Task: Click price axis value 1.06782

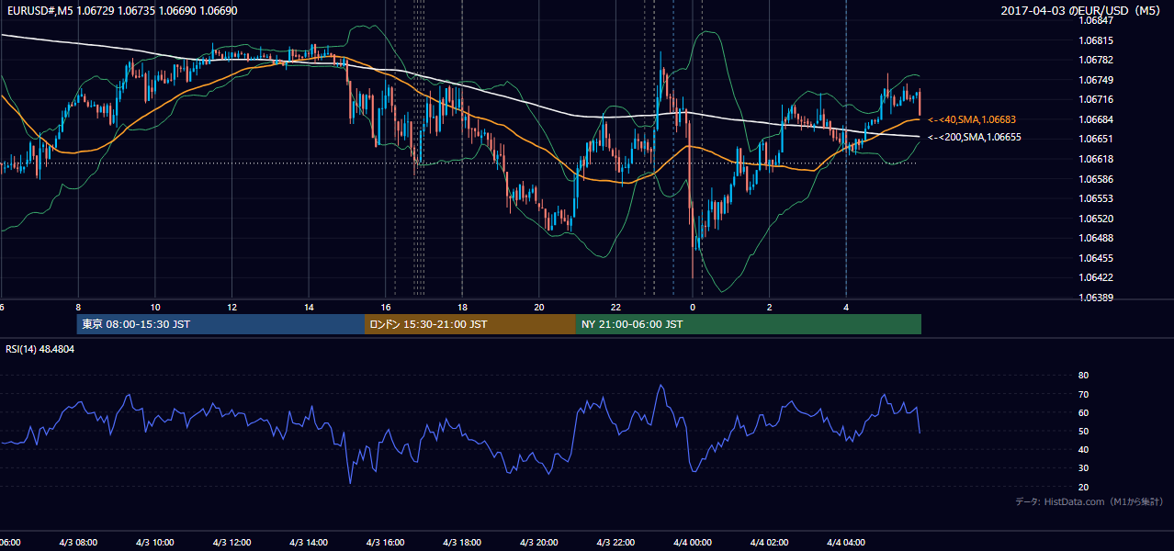Action: pyautogui.click(x=1096, y=60)
